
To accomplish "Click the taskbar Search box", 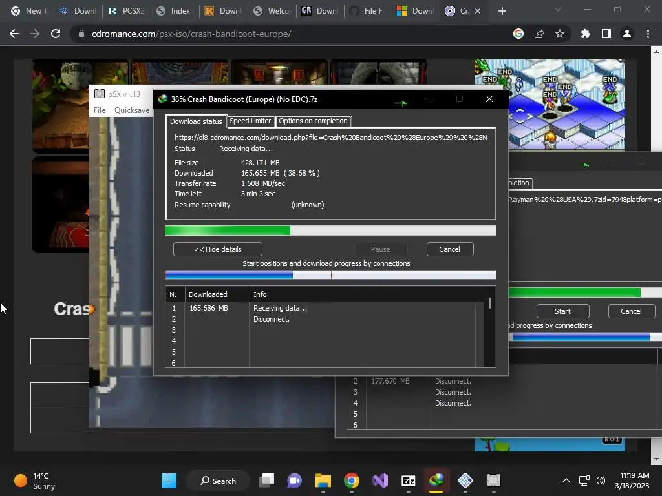I will click(x=218, y=480).
